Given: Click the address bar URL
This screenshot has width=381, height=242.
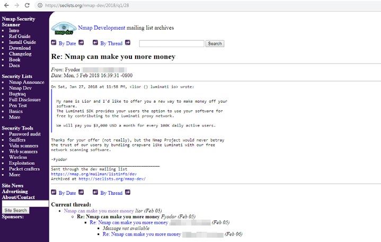Looking at the screenshot, I should click(87, 5).
